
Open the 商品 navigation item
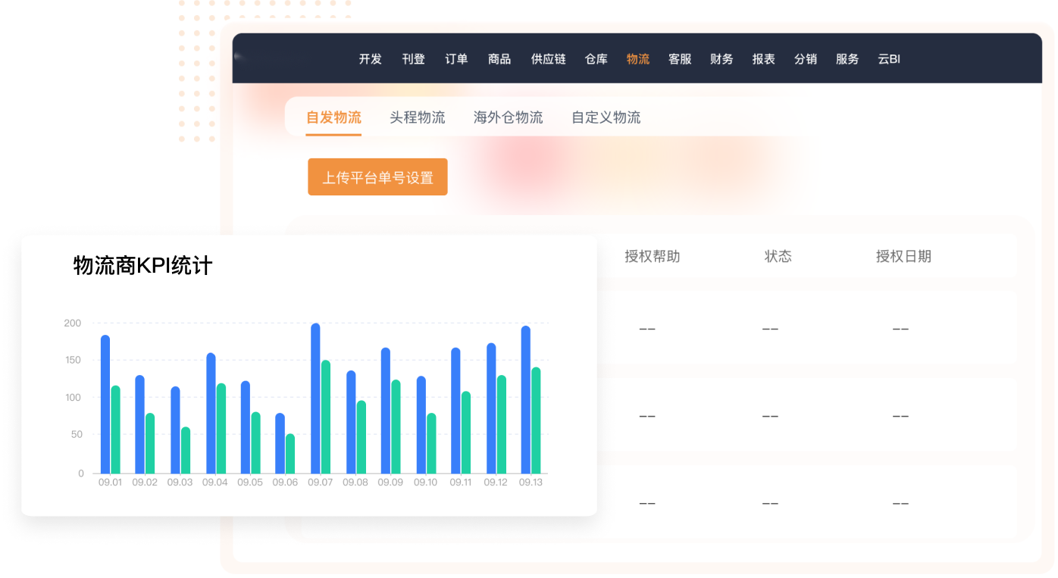point(499,59)
